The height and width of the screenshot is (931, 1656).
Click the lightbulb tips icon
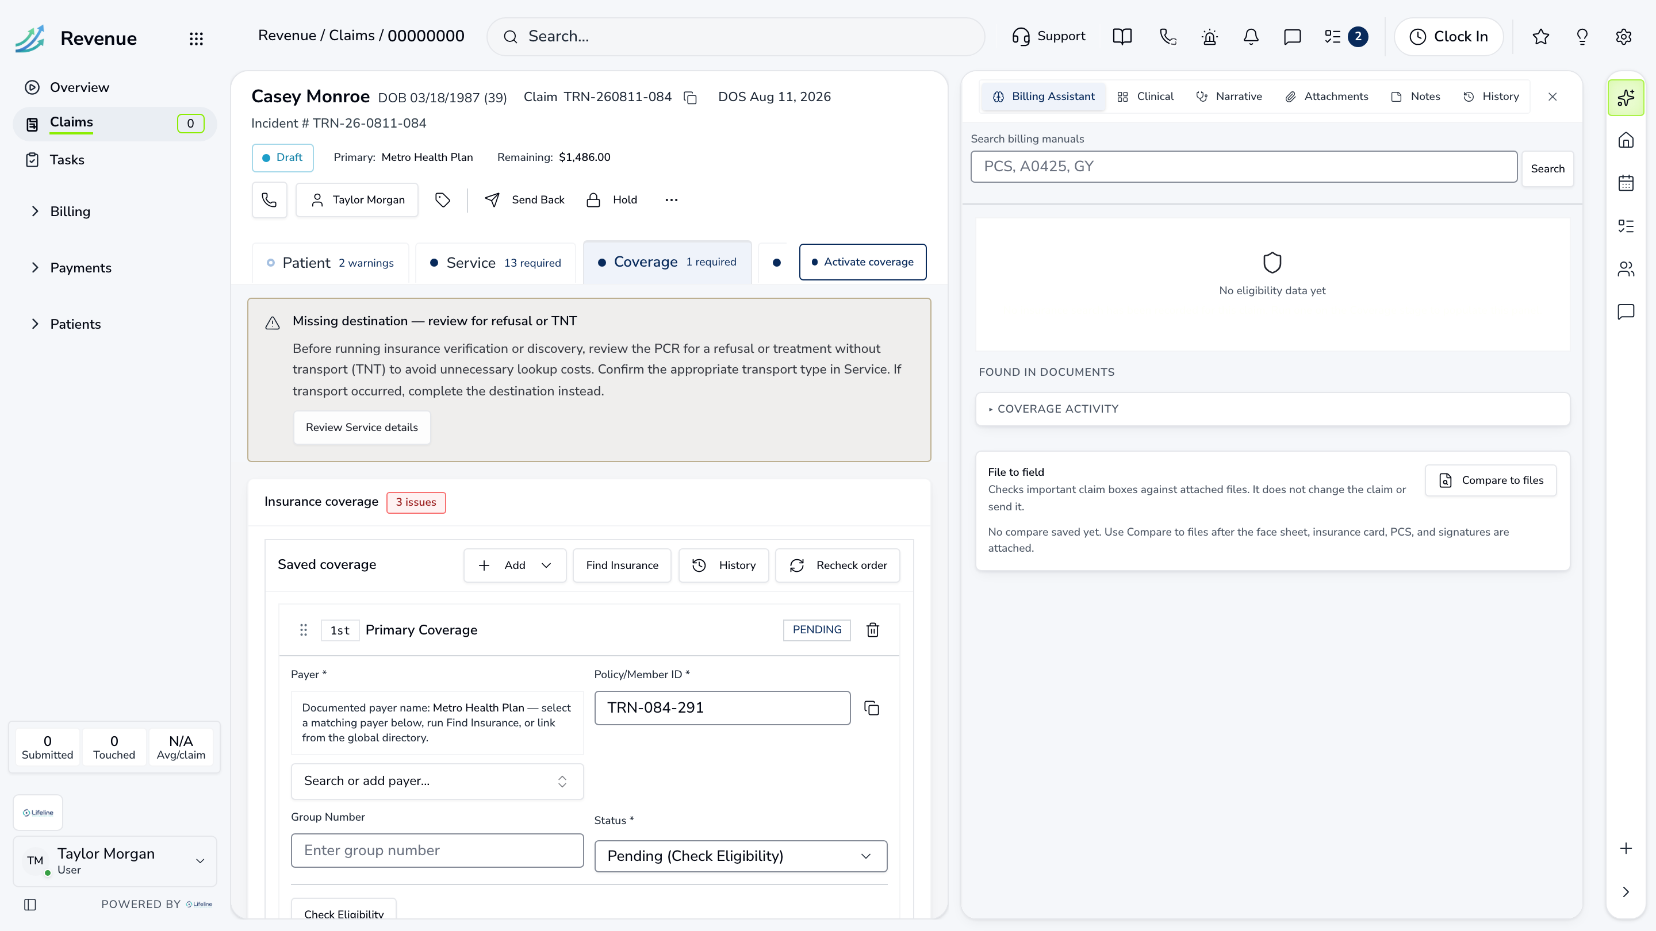tap(1582, 37)
